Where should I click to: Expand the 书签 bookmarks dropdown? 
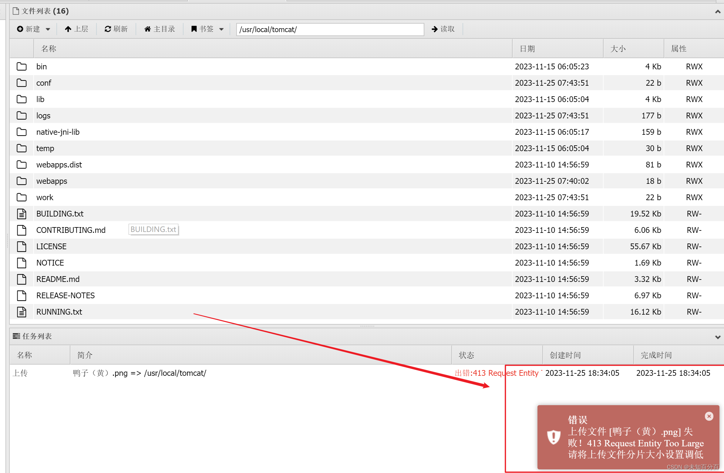pos(207,29)
